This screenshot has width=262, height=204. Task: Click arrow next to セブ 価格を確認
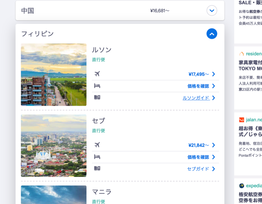click(x=214, y=157)
